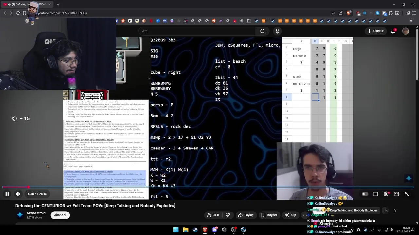Open Discord from the taskbar
The image size is (419, 235).
214,230
